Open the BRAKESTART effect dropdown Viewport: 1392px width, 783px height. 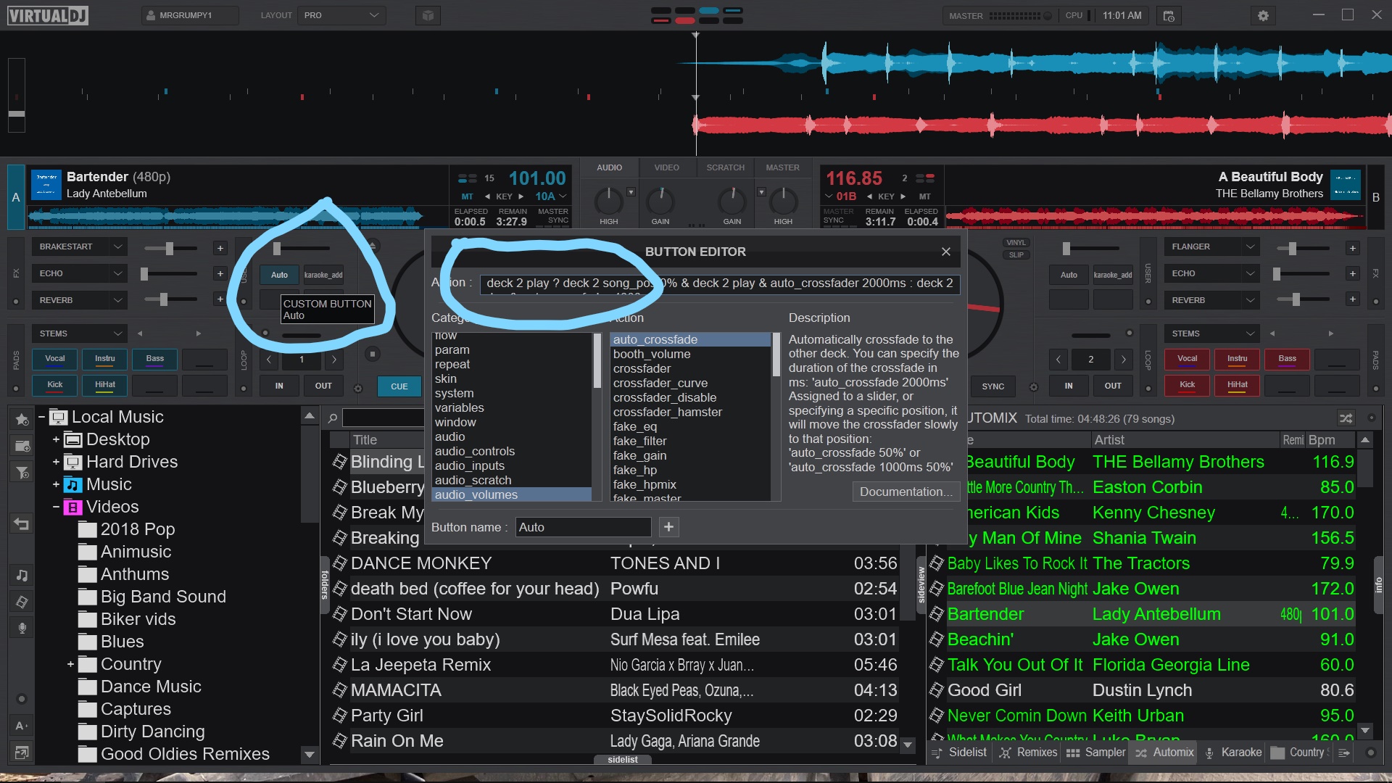coord(79,247)
